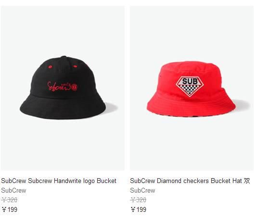Image resolution: width=257 pixels, height=220 pixels.
Task: Click the brim of the red bucket hat
Action: tap(191, 106)
